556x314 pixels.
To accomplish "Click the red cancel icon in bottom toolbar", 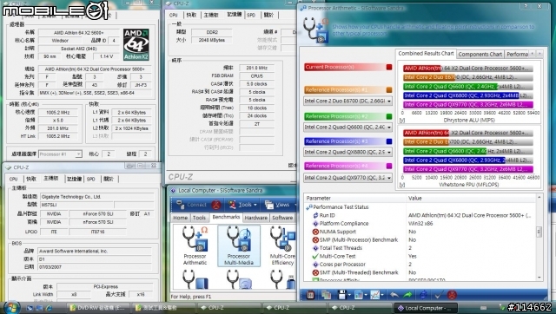I will coord(452,295).
